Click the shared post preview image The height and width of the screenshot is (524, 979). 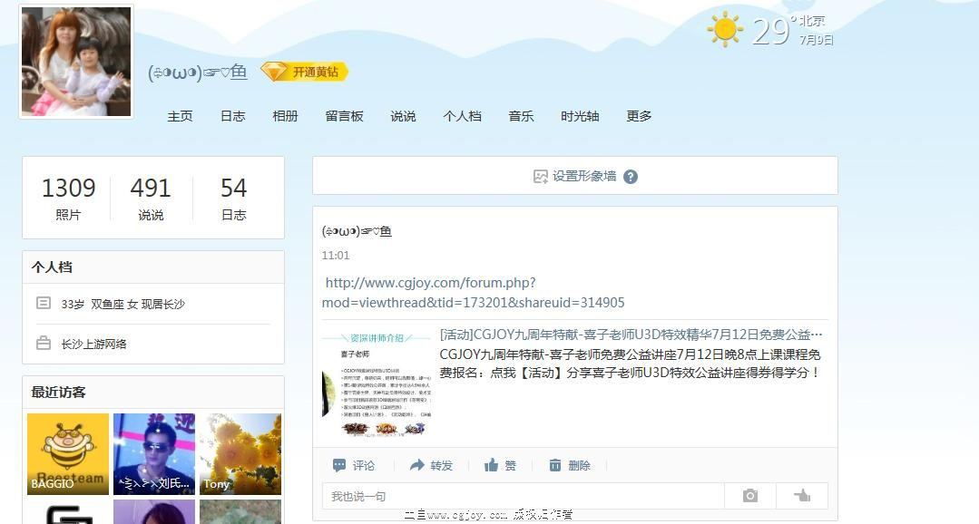point(377,383)
